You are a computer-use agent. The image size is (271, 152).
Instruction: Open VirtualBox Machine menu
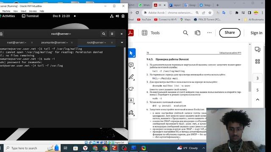(6, 11)
